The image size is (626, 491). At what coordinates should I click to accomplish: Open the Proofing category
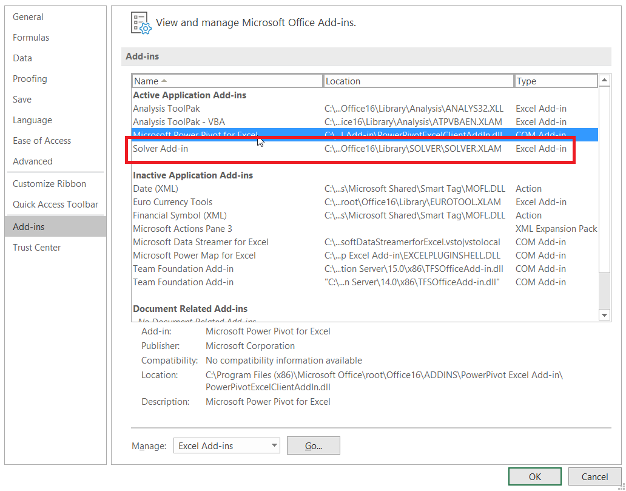point(30,79)
